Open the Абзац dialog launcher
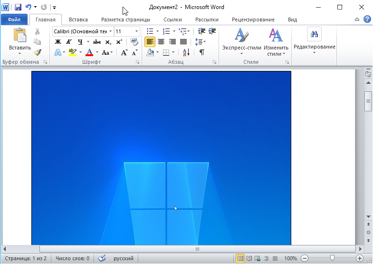 [215, 62]
